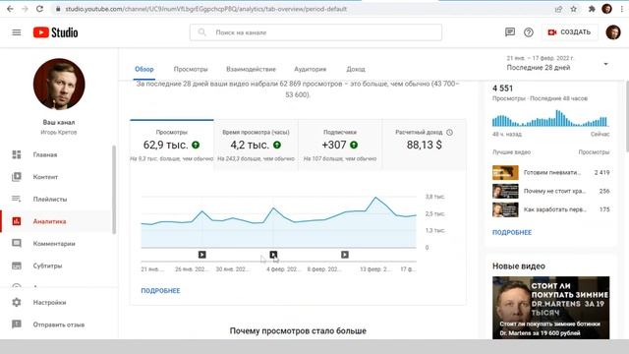
Task: Click the sidebar menu scrollbar
Action: click(114, 190)
